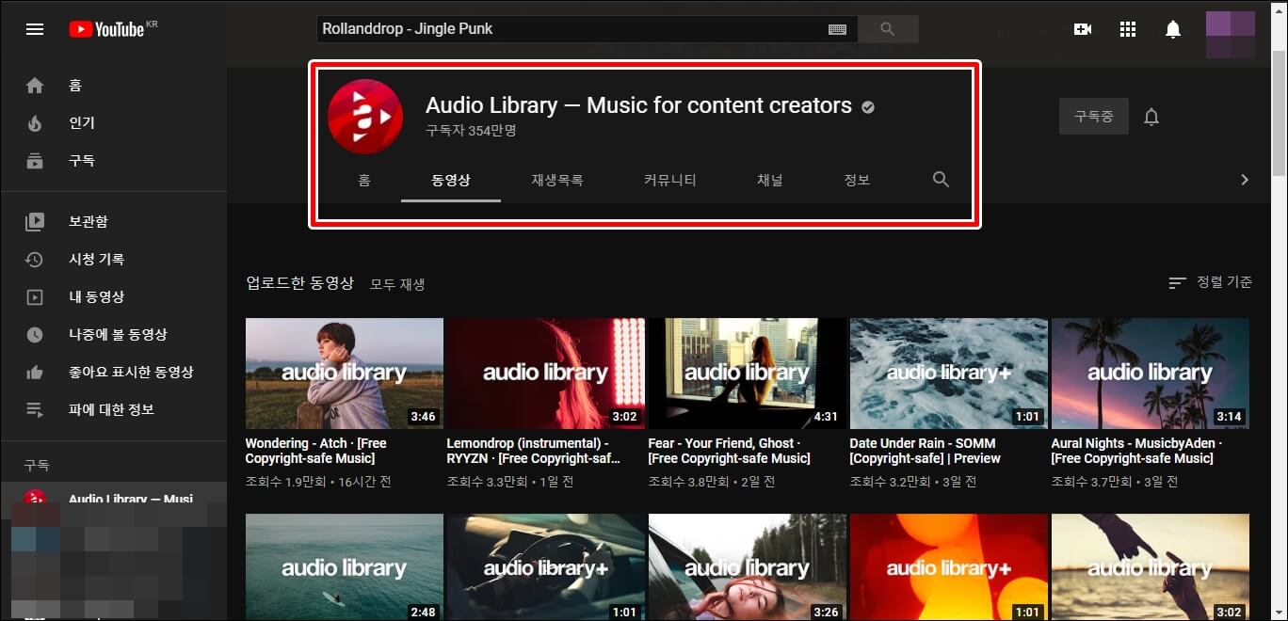Select Audio Library subscription in sidebar
The height and width of the screenshot is (621, 1288).
pos(113,499)
